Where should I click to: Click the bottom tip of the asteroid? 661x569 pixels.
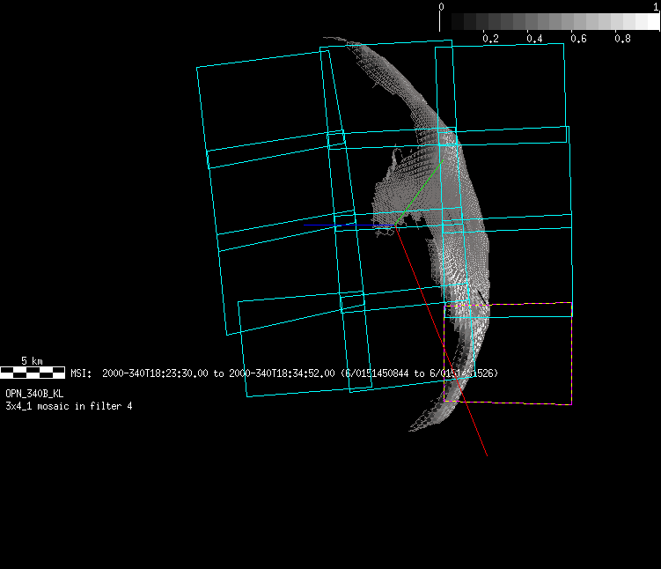[x=414, y=429]
